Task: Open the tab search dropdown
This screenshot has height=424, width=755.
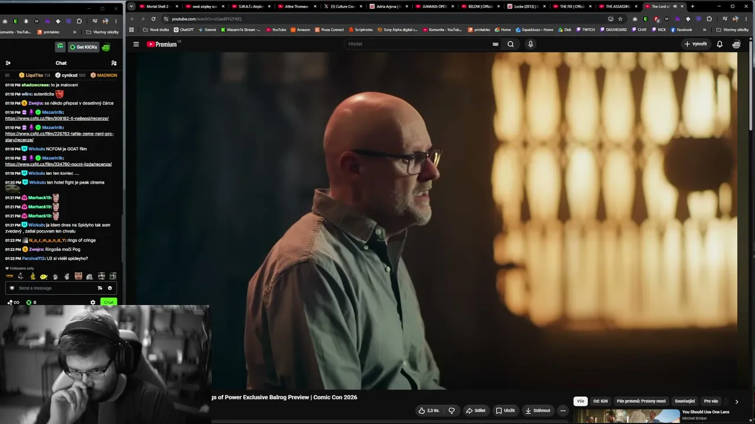Action: [131, 6]
